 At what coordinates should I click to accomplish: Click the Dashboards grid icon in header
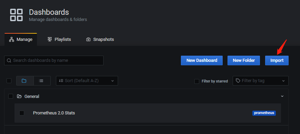(x=16, y=15)
